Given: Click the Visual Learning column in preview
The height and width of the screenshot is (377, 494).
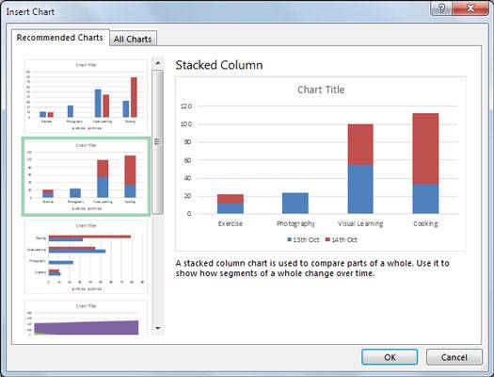Looking at the screenshot, I should [360, 169].
